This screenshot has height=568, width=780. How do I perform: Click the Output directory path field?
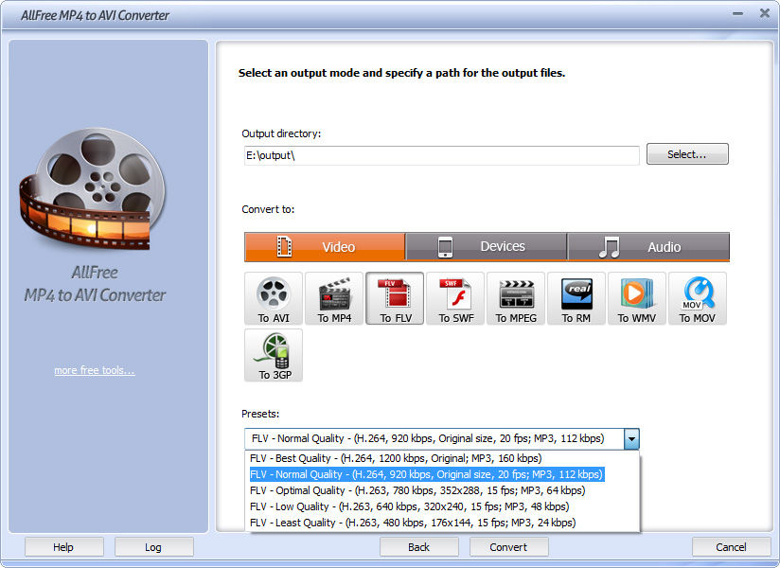442,155
